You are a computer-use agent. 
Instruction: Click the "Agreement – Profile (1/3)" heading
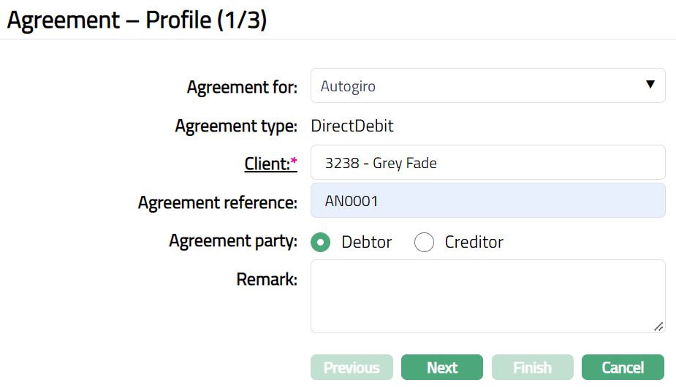click(x=137, y=20)
